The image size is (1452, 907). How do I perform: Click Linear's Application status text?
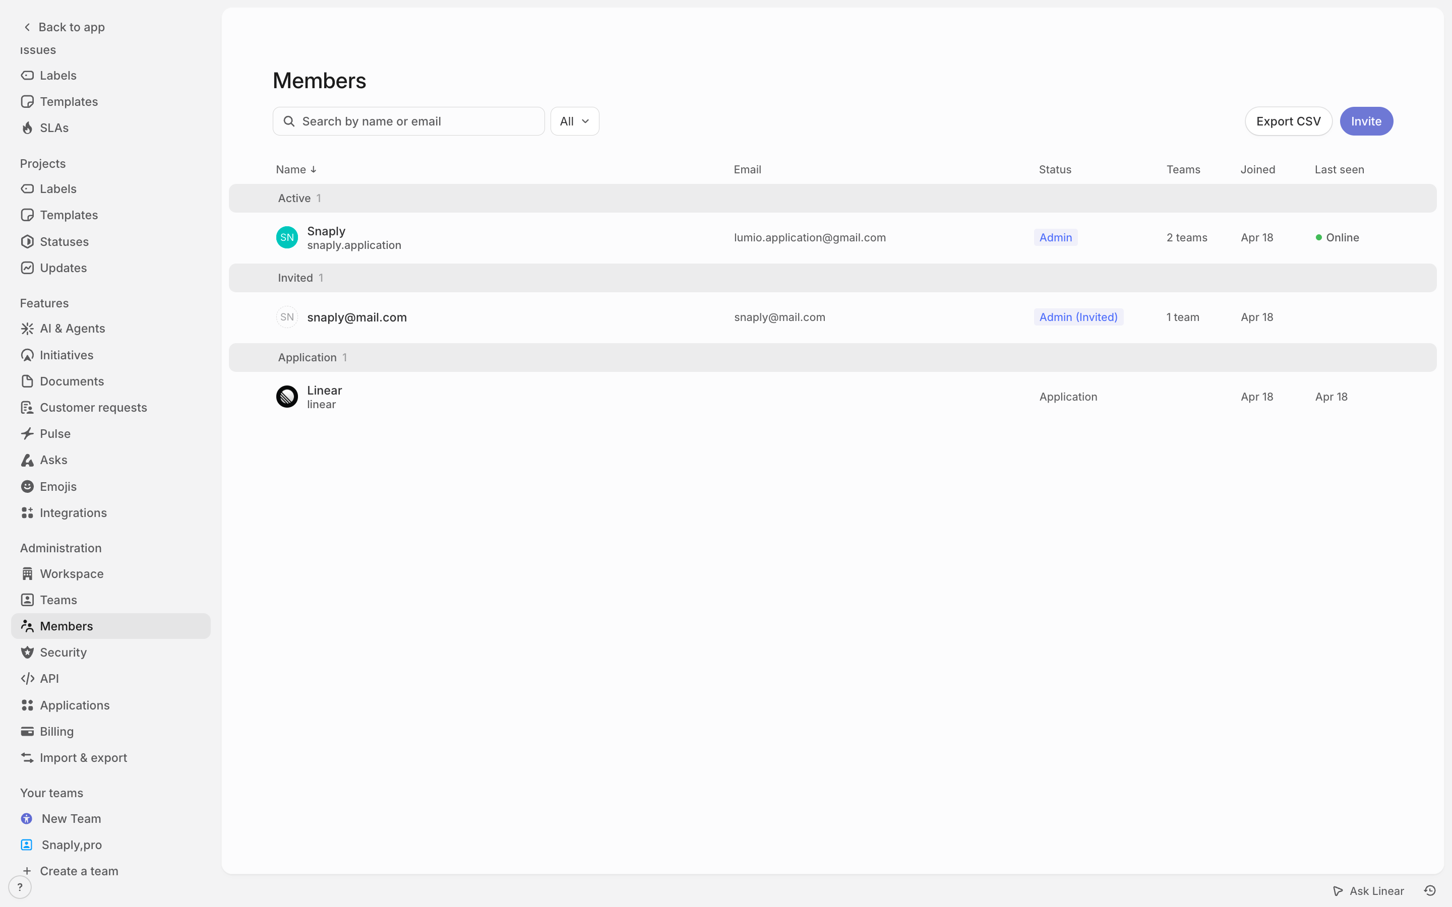point(1068,397)
